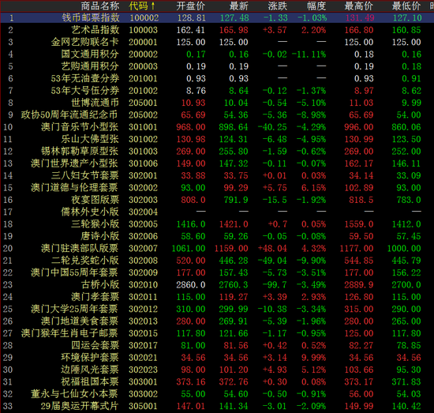Click the latest price 898.64

tap(234, 127)
